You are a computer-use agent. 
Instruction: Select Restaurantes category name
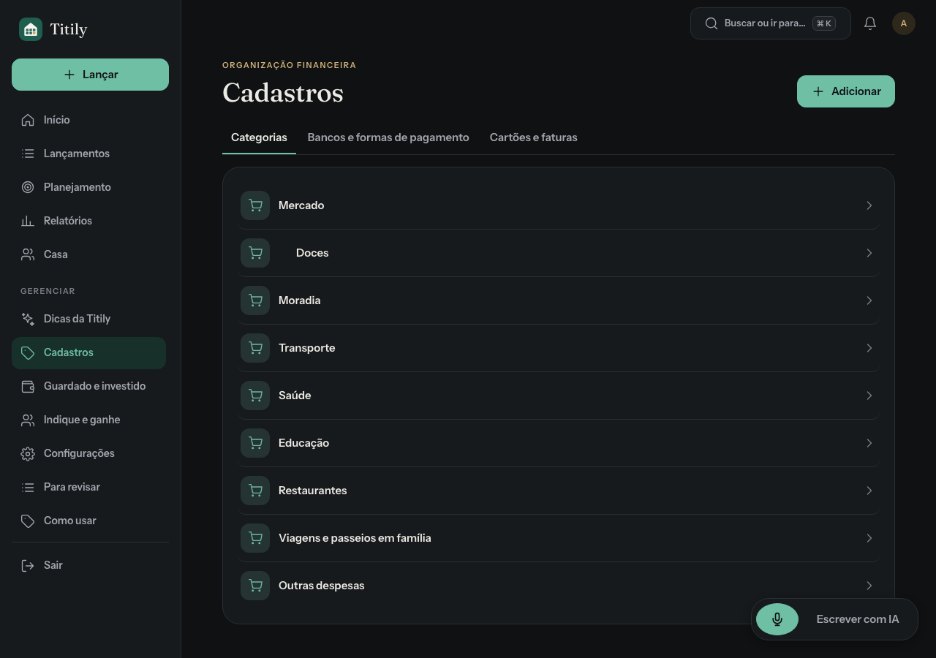tap(313, 491)
